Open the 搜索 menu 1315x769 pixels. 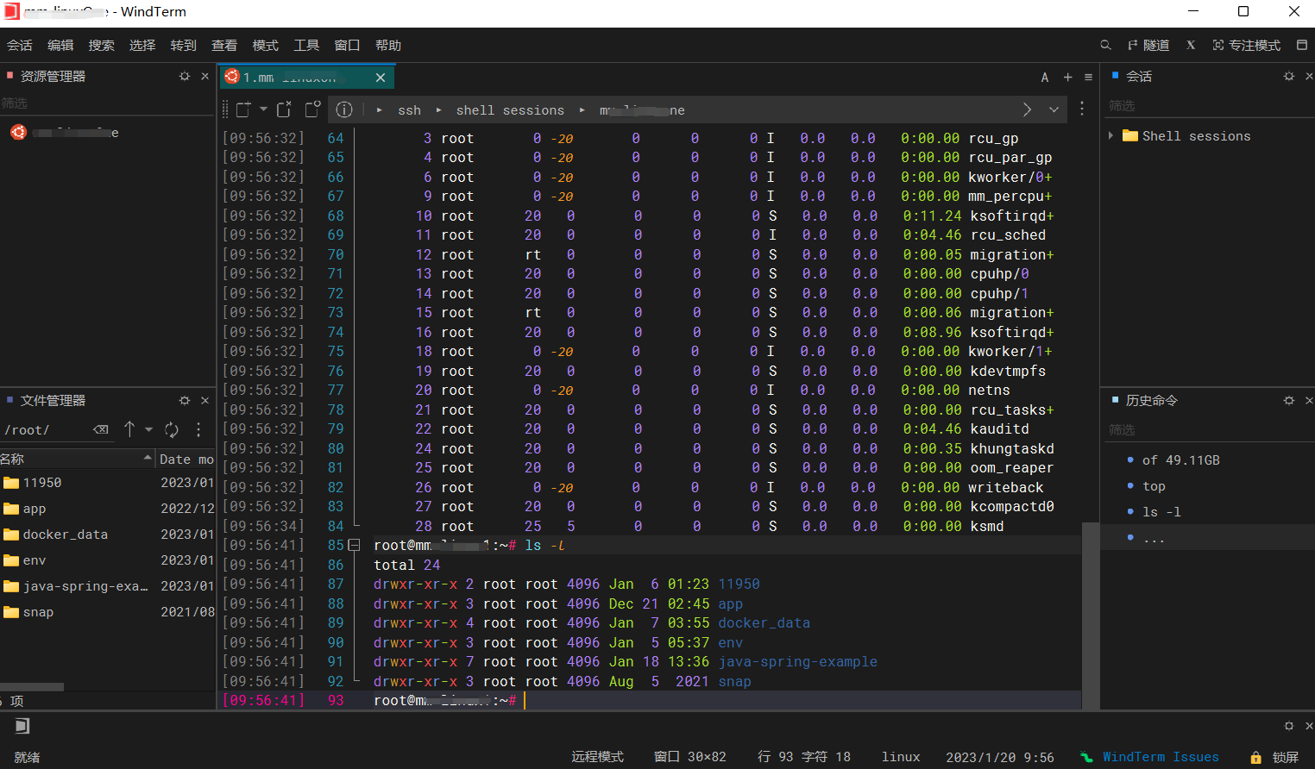pos(101,46)
